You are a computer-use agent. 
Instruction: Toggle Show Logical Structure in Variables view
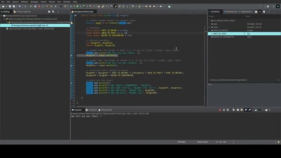[260, 12]
